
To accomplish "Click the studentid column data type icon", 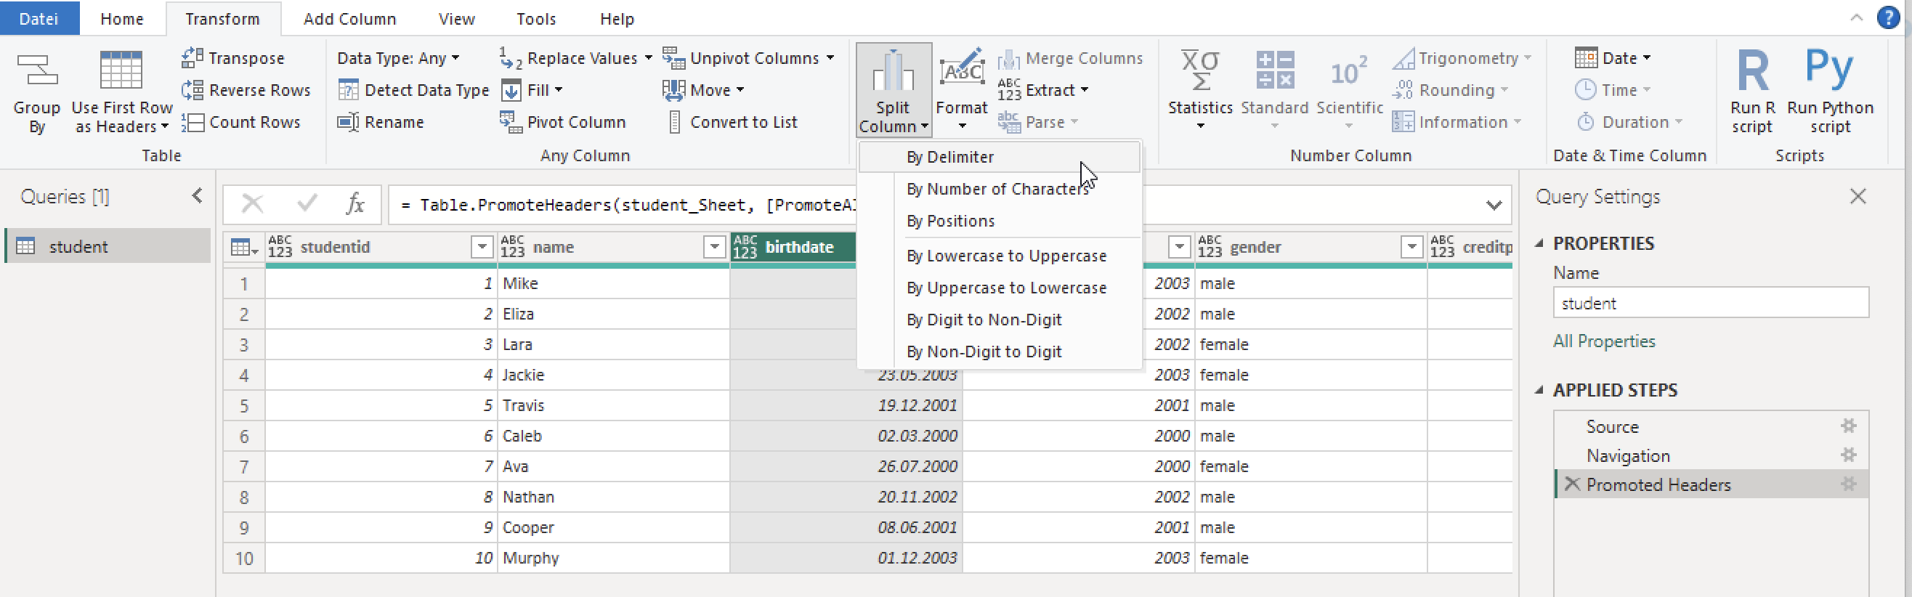I will (280, 246).
